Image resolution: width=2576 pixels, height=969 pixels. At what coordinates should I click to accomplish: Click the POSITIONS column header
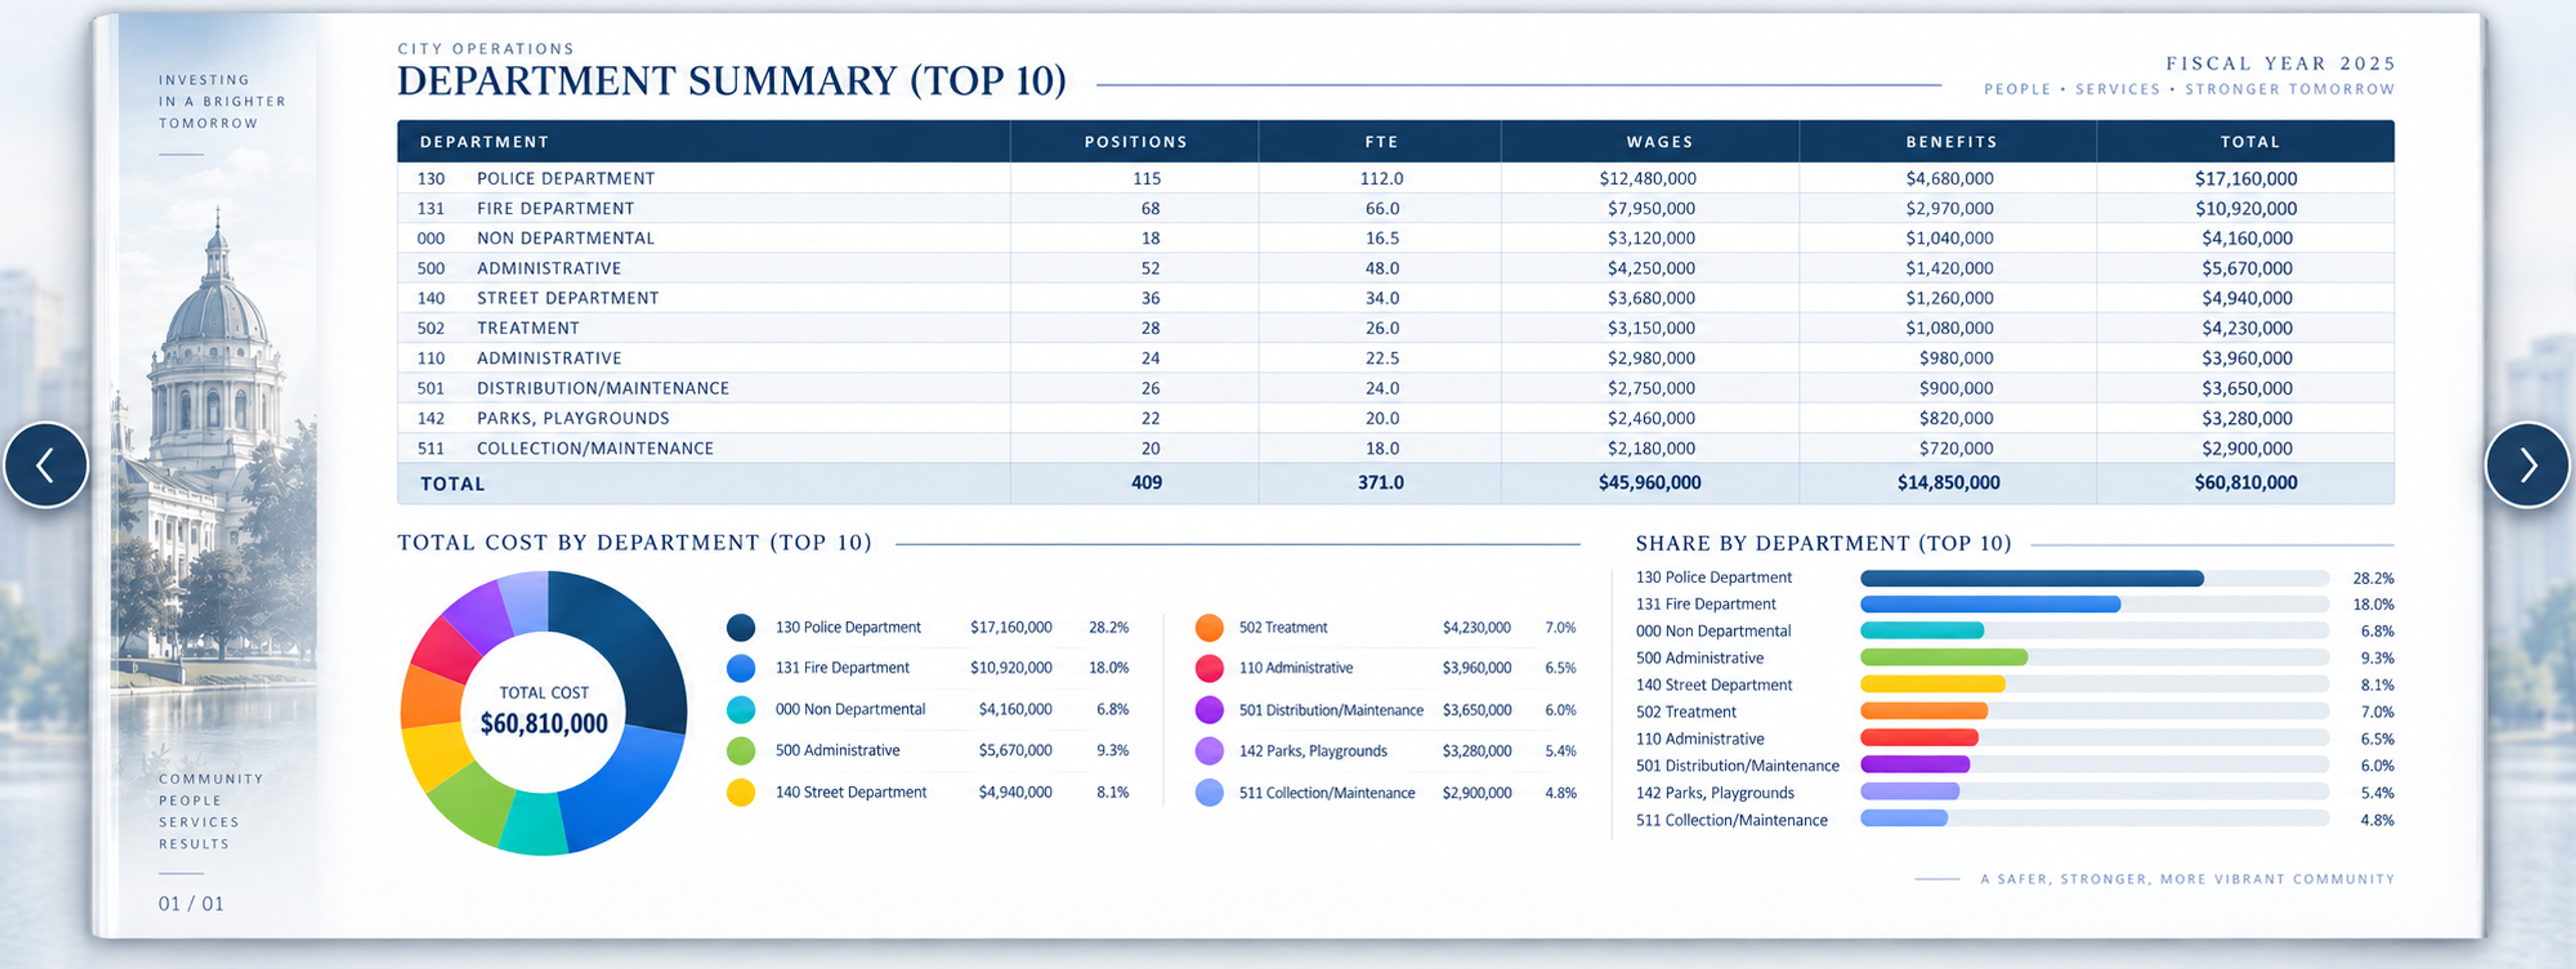coord(1136,142)
